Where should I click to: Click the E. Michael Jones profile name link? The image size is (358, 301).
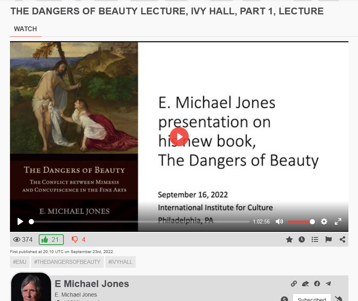point(75,295)
